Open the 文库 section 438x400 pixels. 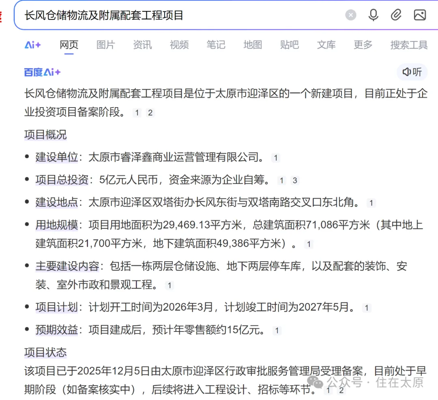pos(326,45)
